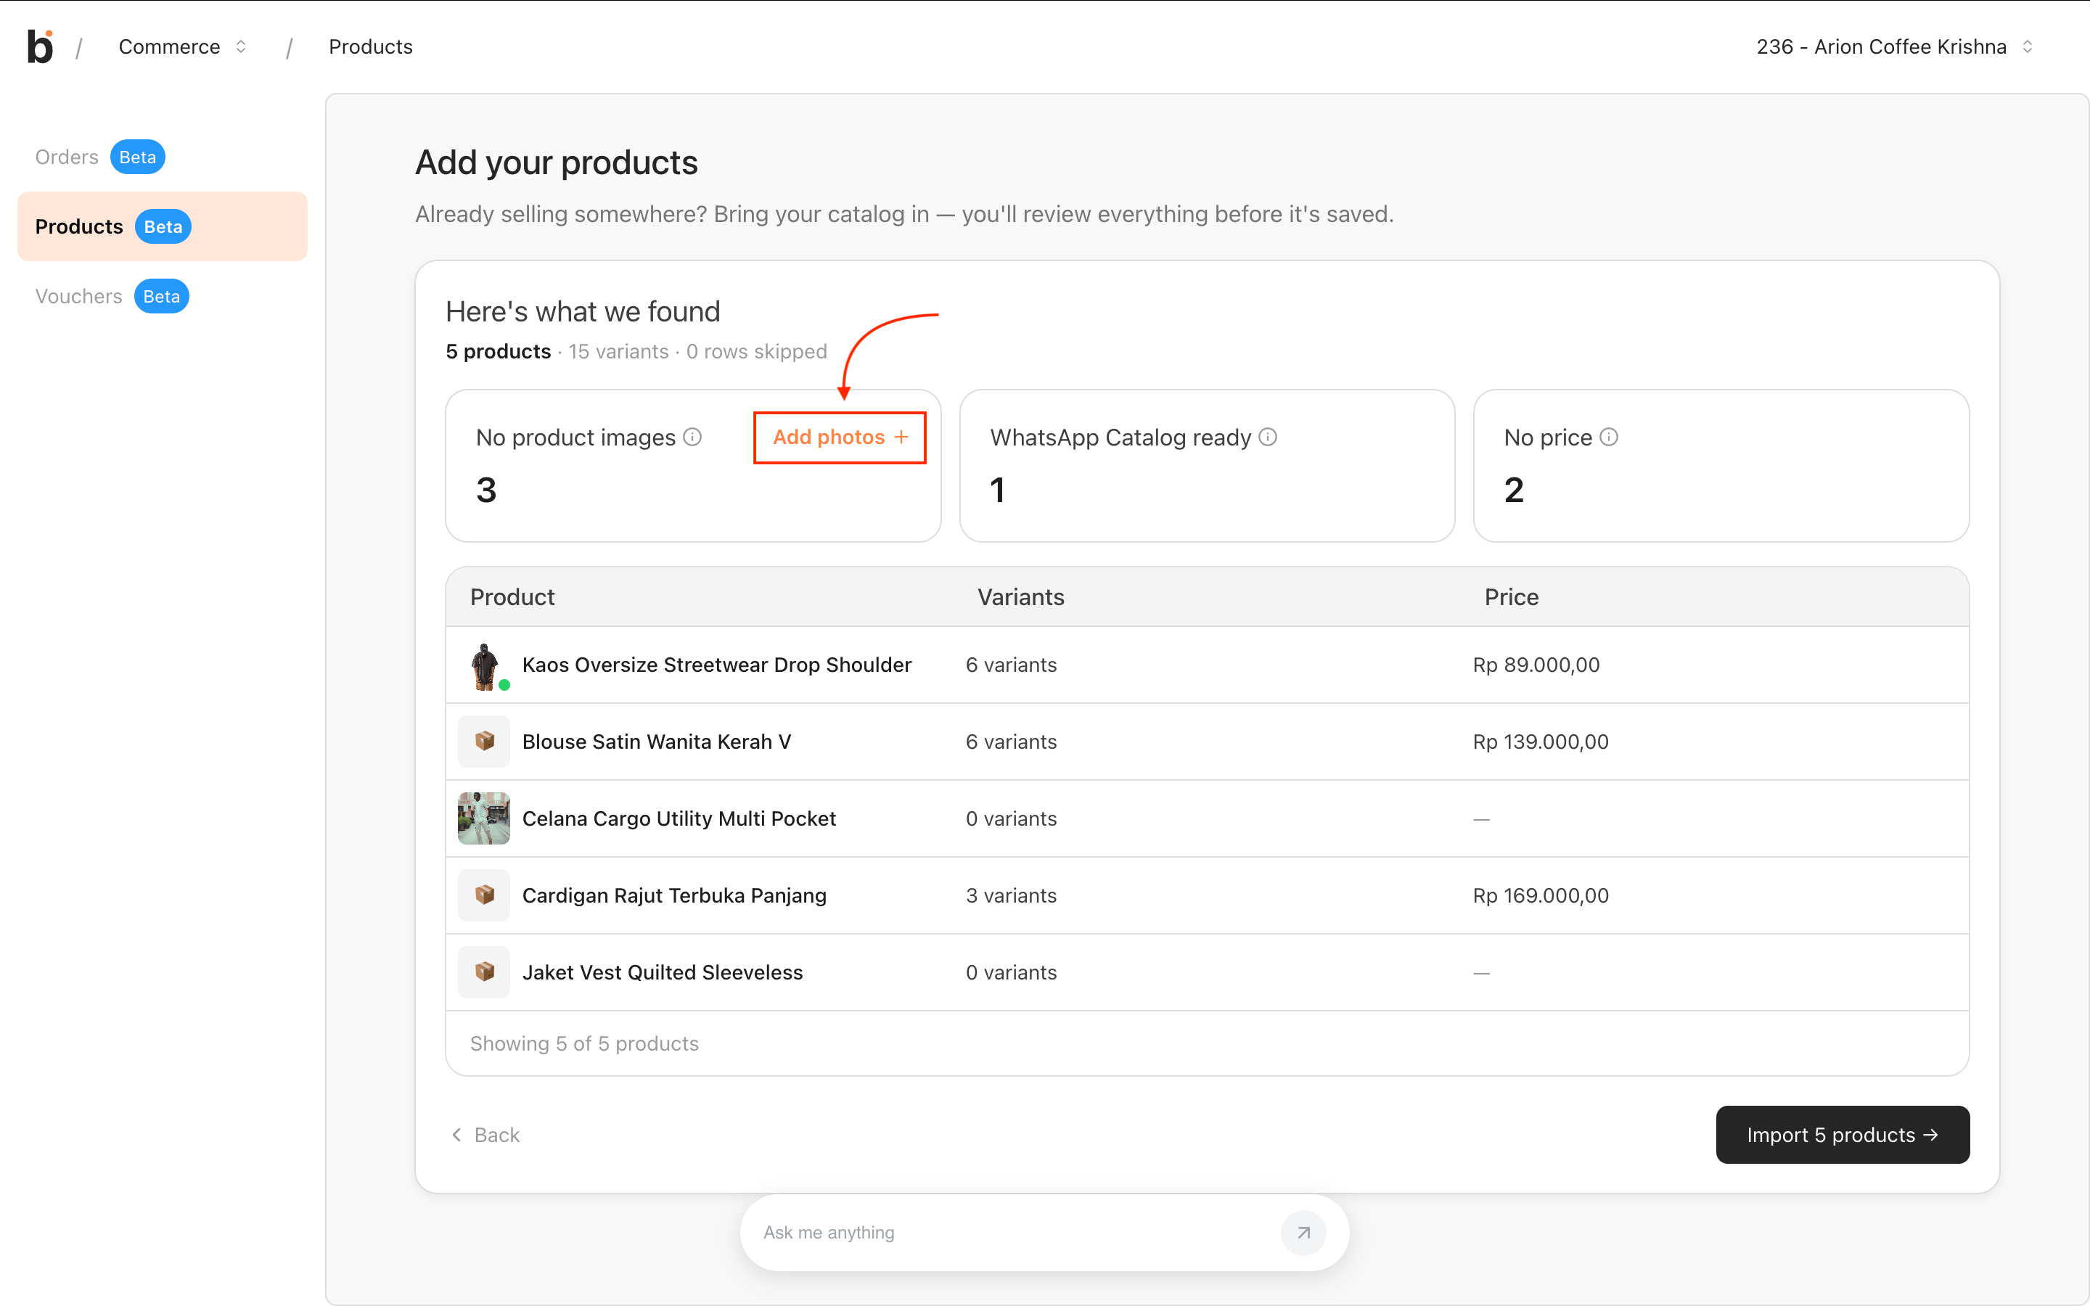Click price 'Rp 139.000,00'
This screenshot has width=2090, height=1306.
coord(1541,742)
